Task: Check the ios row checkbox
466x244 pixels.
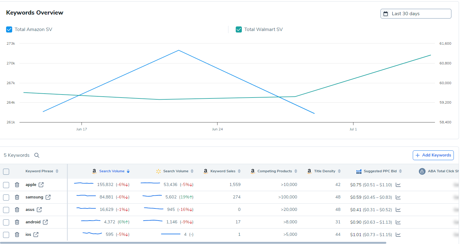Action: (6, 235)
